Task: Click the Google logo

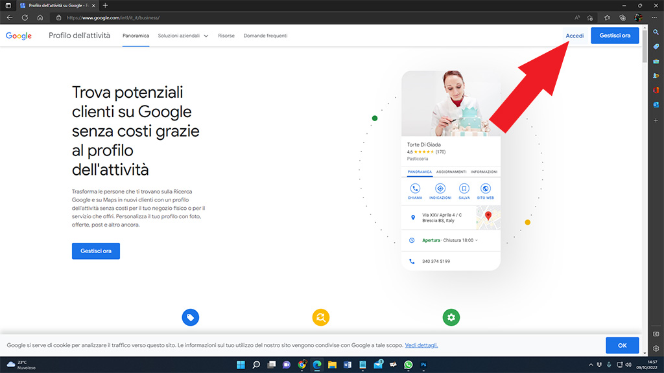Action: 19,36
